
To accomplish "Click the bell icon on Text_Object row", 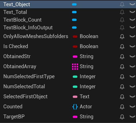I will point(122,4).
